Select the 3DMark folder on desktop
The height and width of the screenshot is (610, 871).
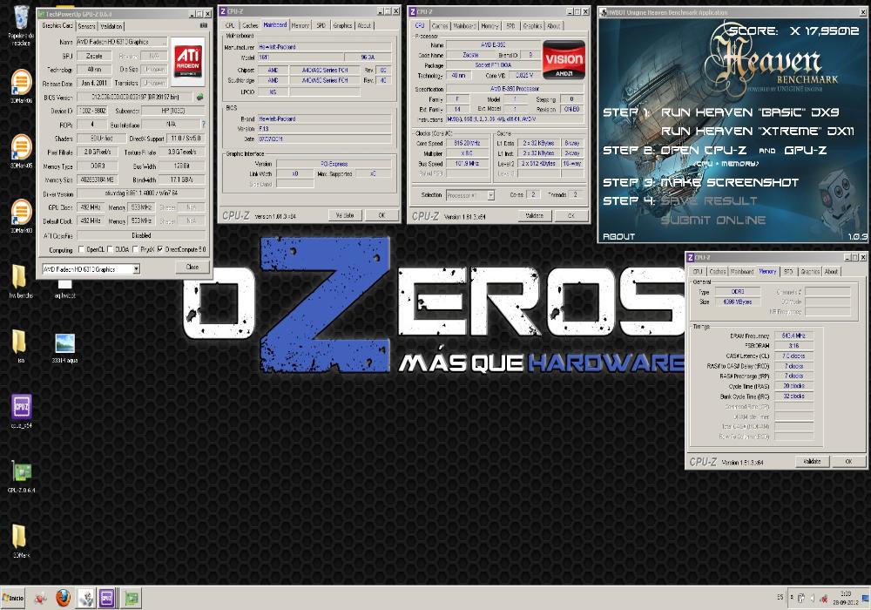point(21,540)
